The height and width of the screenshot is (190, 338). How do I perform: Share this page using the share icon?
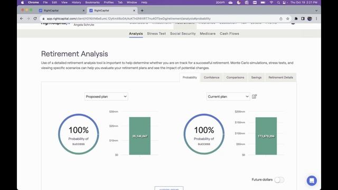[x=281, y=19]
